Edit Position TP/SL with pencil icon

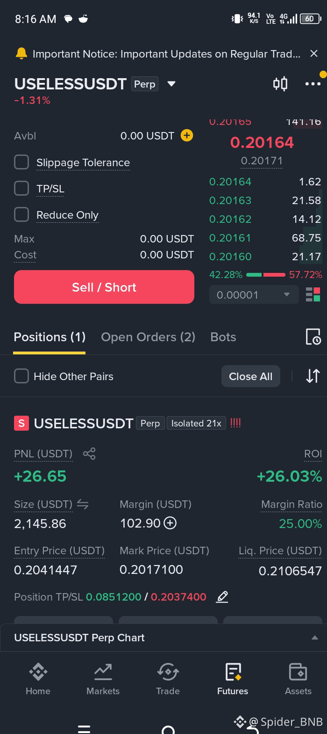(222, 597)
